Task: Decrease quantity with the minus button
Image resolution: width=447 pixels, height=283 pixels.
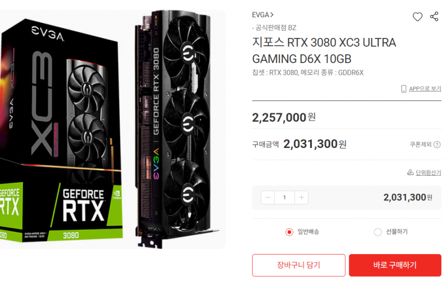Action: pos(268,197)
